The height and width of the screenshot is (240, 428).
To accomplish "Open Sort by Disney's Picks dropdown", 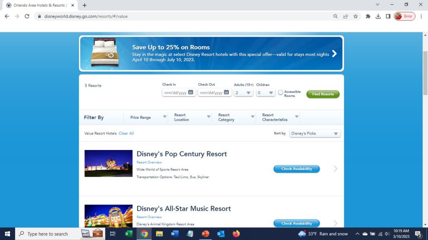I will [315, 133].
